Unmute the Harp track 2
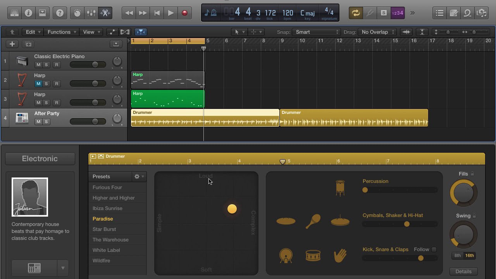 (38, 84)
